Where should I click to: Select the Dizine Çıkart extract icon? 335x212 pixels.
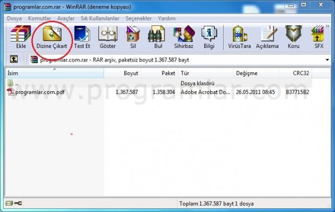(x=52, y=37)
